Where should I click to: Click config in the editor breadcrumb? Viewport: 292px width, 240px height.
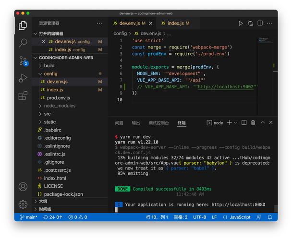click(120, 34)
